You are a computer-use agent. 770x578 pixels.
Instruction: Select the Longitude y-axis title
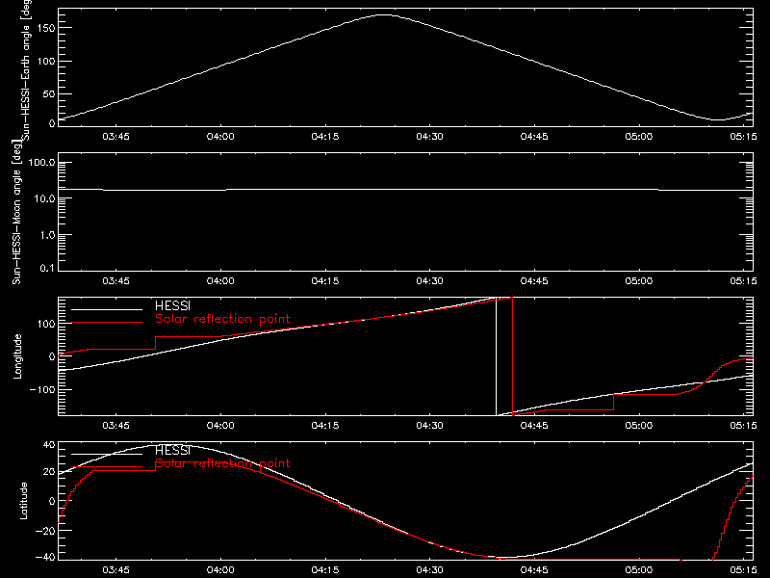[17, 356]
